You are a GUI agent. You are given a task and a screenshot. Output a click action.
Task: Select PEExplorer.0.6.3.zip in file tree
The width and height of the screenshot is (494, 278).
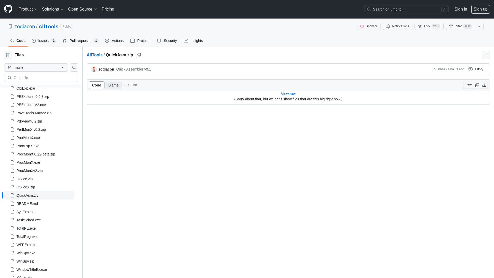[39, 97]
